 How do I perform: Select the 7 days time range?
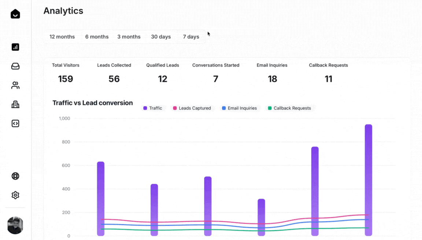click(x=191, y=37)
